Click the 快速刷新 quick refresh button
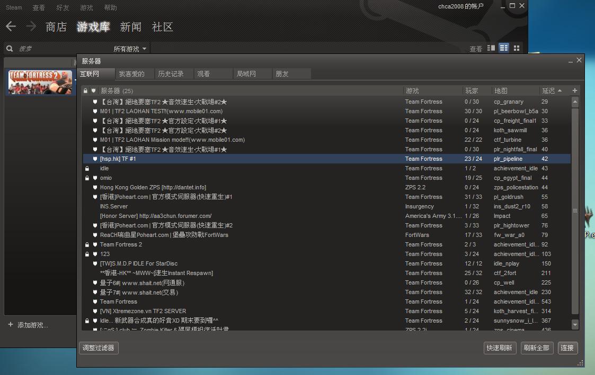This screenshot has width=595, height=375. 500,347
